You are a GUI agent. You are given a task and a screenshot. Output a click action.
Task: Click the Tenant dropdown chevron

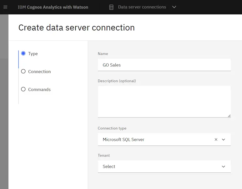pyautogui.click(x=223, y=167)
